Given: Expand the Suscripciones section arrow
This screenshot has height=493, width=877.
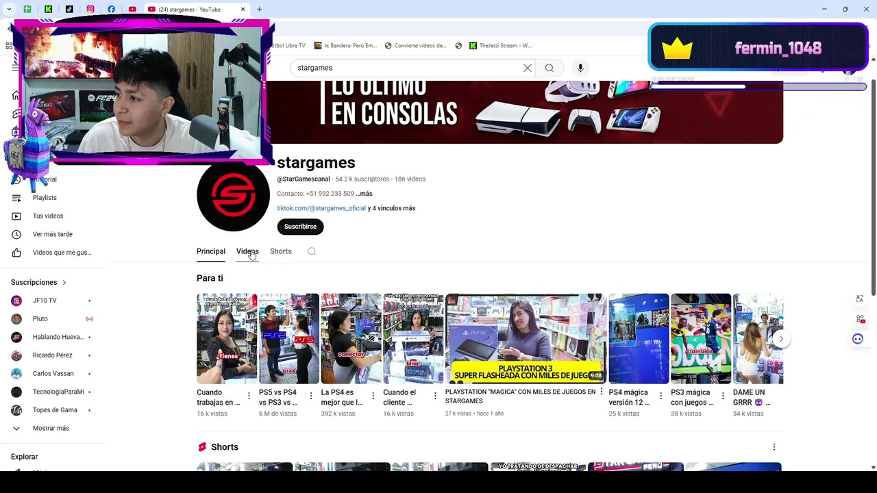Looking at the screenshot, I should (64, 282).
